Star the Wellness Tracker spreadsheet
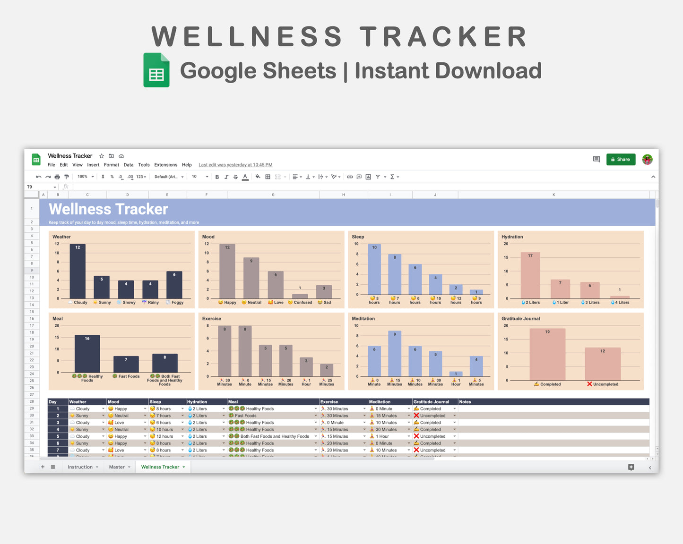This screenshot has height=544, width=683. (101, 155)
